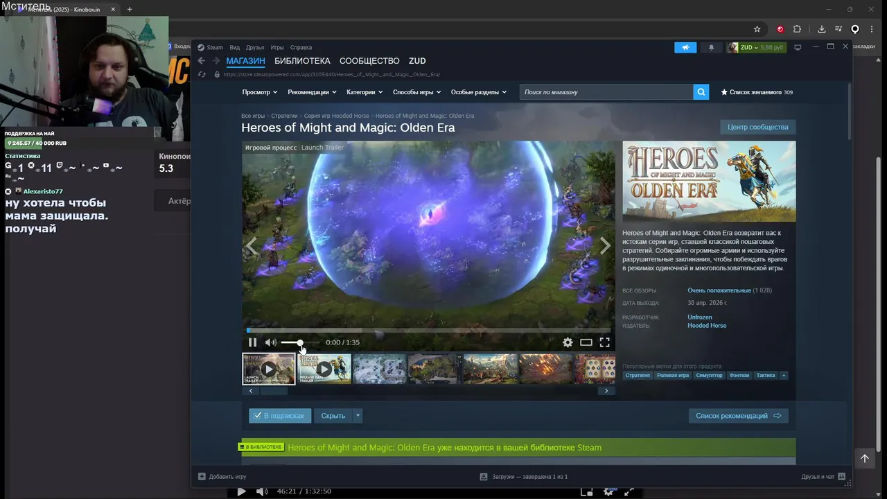Switch to the БИБЛИОТЕКА tab
This screenshot has width=887, height=499.
pos(302,61)
